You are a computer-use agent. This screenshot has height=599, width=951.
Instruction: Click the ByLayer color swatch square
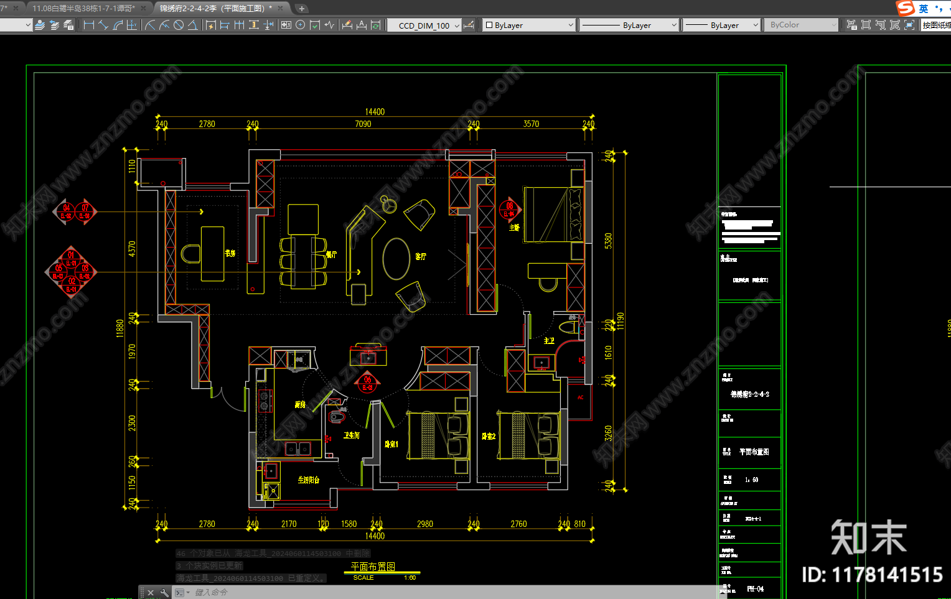pos(489,26)
